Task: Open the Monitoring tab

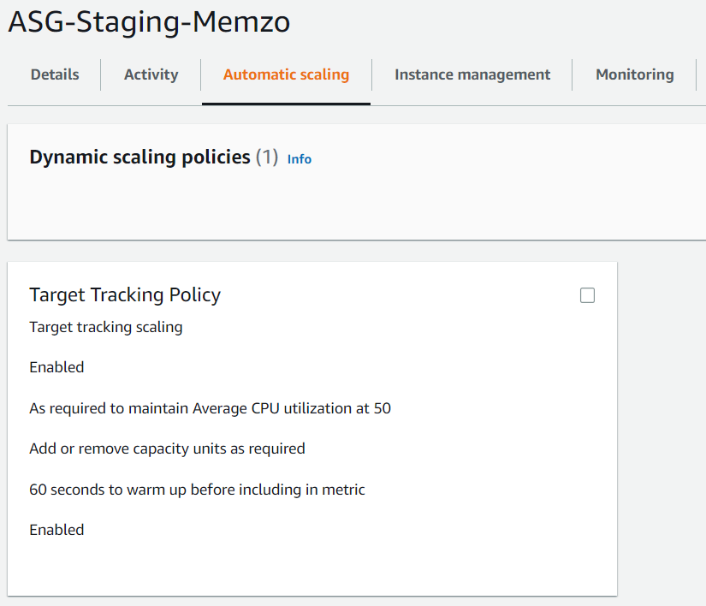Action: tap(634, 74)
